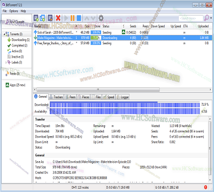Click details pane vertical scrollbar
This screenshot has height=192, width=214.
click(x=210, y=148)
